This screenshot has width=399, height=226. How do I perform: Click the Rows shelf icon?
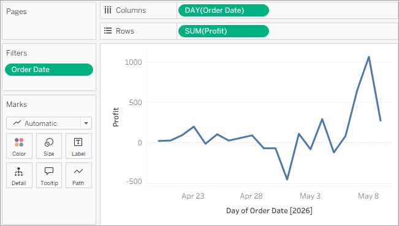tap(108, 31)
